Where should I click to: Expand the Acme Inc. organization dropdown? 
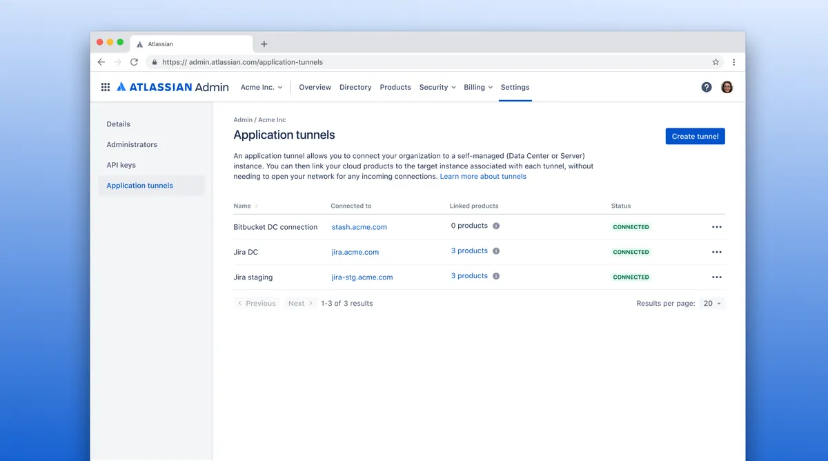tap(262, 87)
